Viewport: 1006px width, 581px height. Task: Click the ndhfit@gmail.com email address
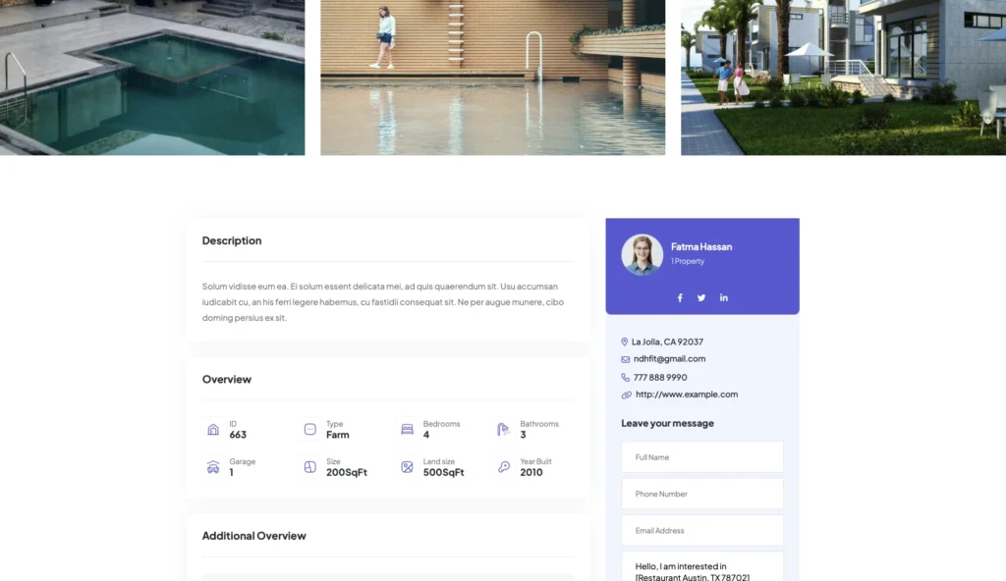669,359
